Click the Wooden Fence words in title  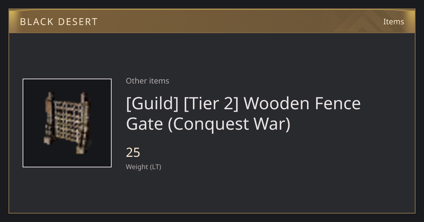pyautogui.click(x=302, y=103)
